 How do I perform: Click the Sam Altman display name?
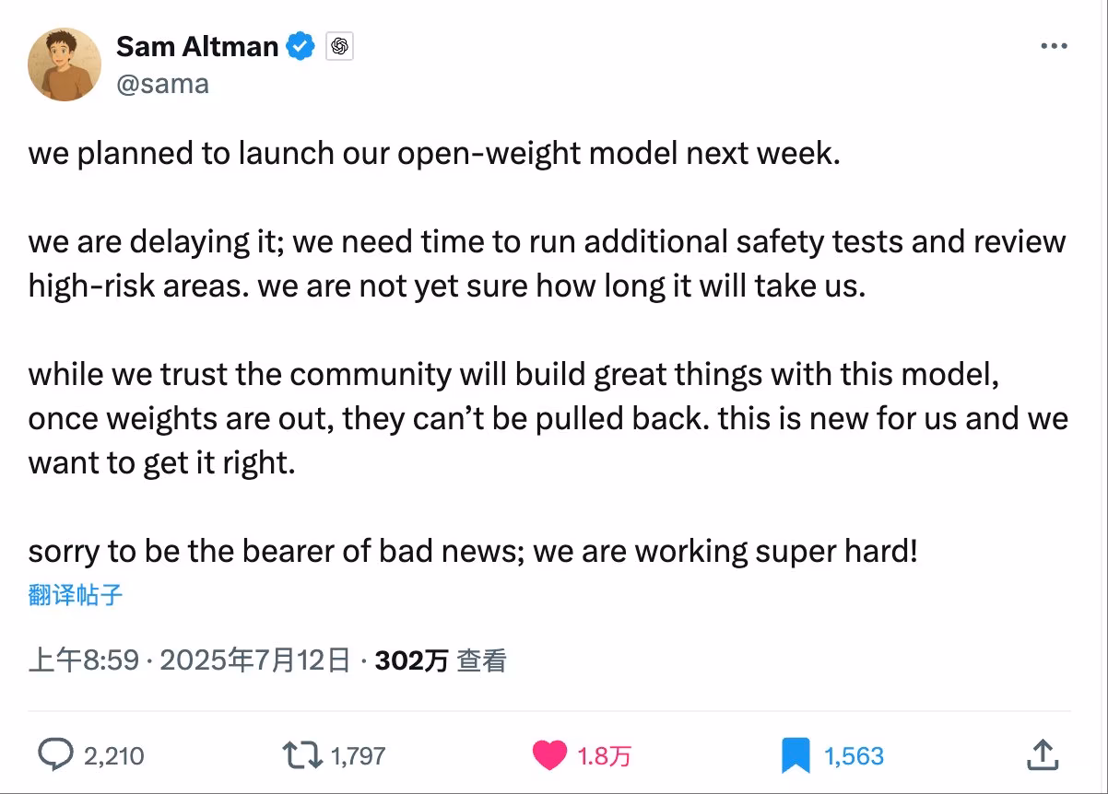197,46
